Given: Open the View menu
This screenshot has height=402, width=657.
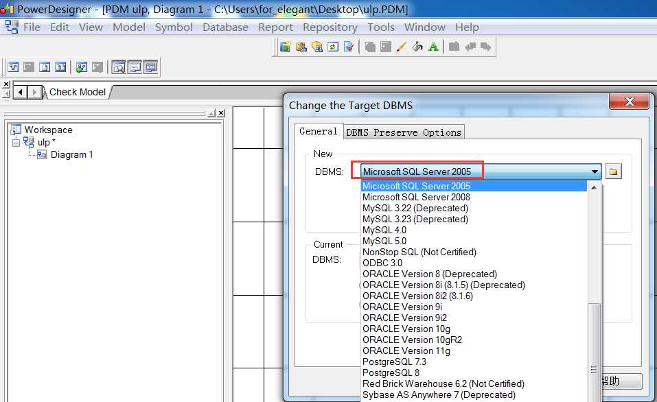Looking at the screenshot, I should [91, 27].
